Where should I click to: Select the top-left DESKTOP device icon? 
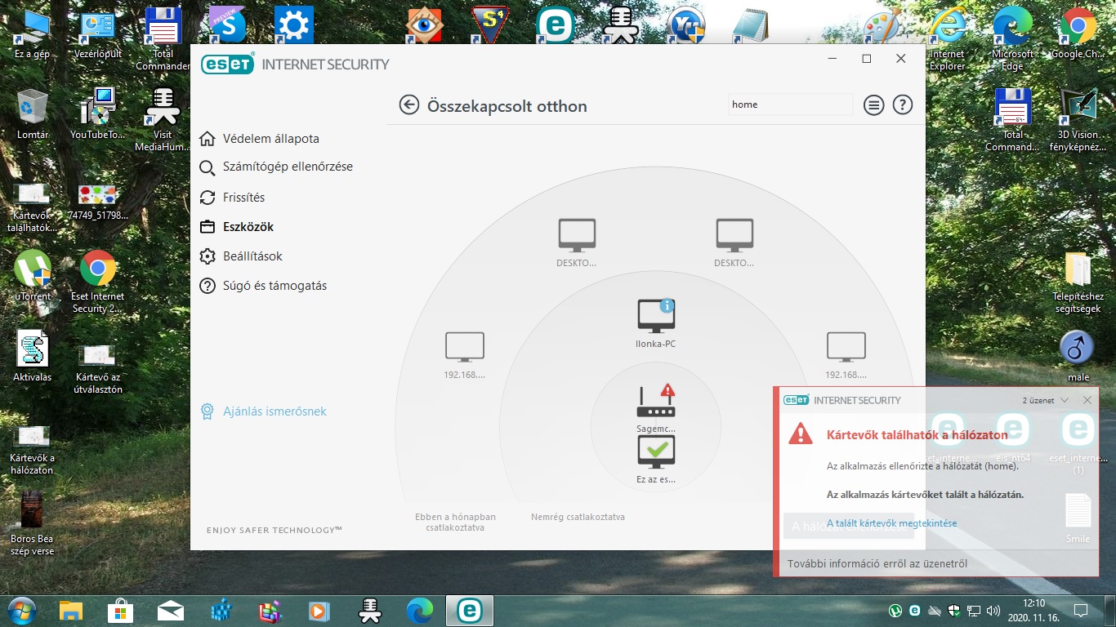577,235
